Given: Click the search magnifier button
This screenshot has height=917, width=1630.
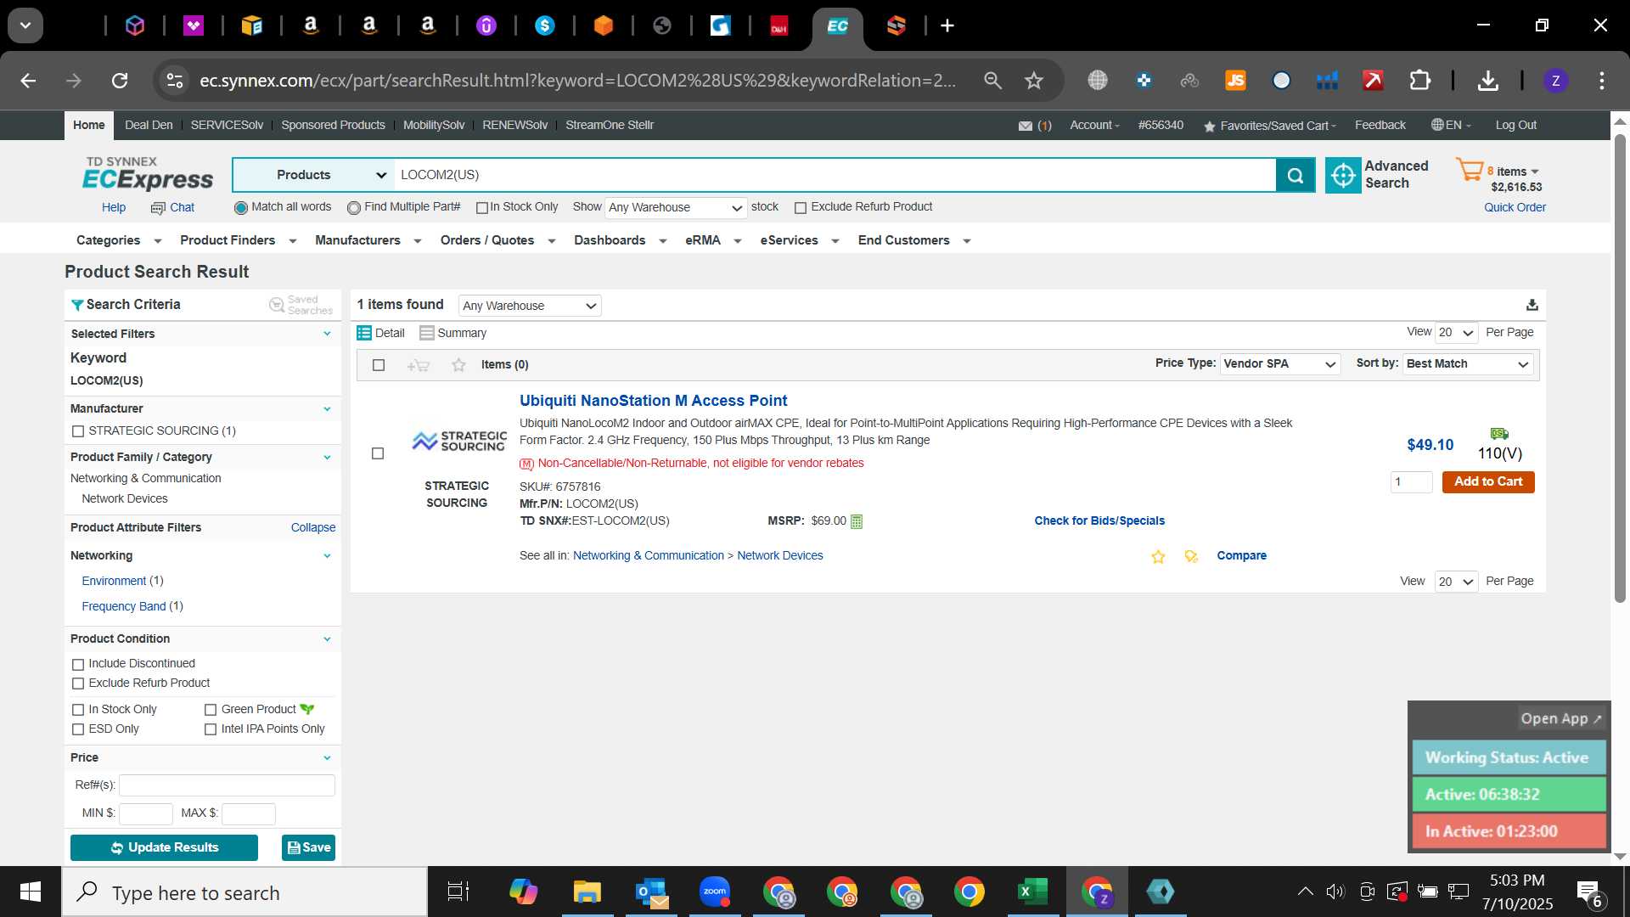Looking at the screenshot, I should click(x=1296, y=175).
